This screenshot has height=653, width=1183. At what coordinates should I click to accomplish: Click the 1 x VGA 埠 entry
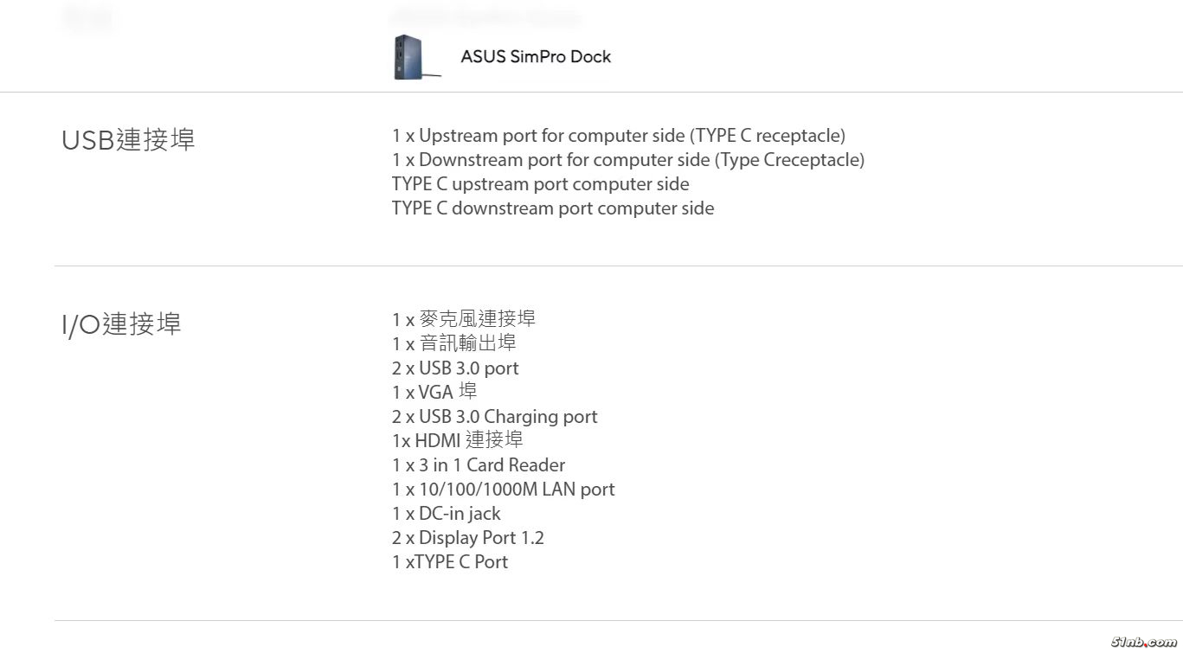(434, 393)
